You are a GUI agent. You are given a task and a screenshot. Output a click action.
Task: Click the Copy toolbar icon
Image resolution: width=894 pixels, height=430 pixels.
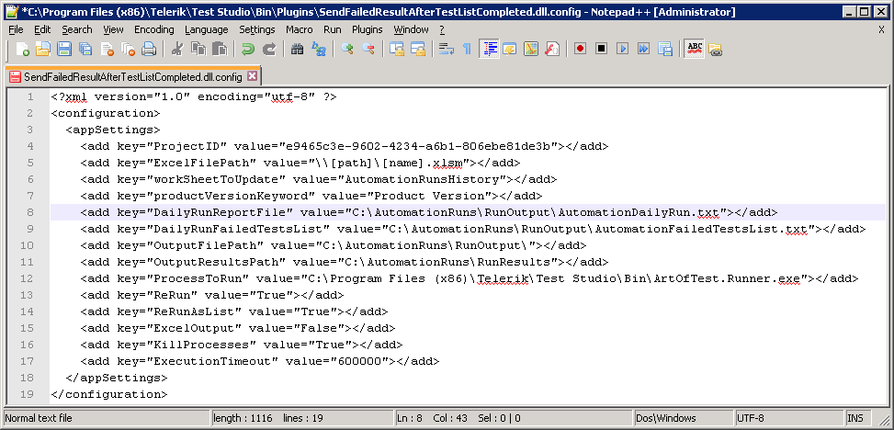coord(198,49)
